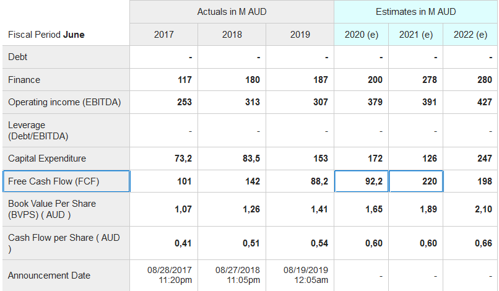Click the Leverage (Debt/EBITDA) row label
Screen dimensions: 499x291
(x=38, y=130)
